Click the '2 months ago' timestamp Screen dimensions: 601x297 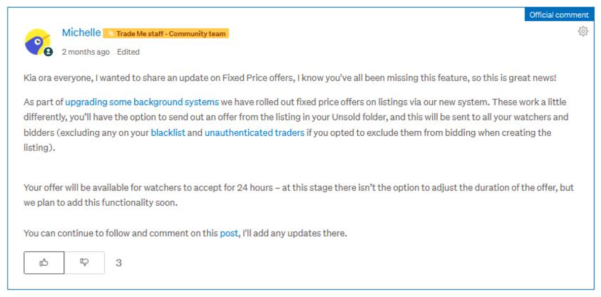point(85,52)
